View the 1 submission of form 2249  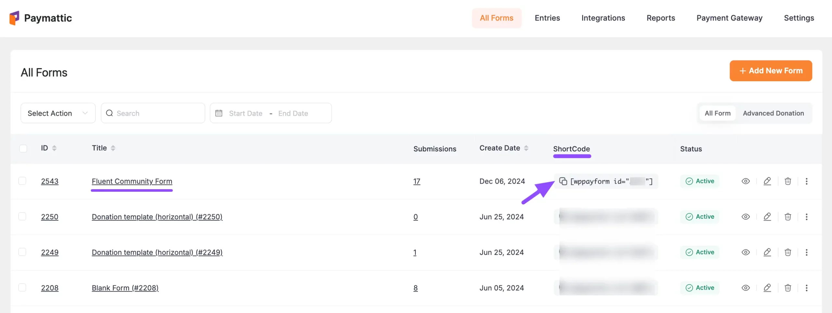415,252
